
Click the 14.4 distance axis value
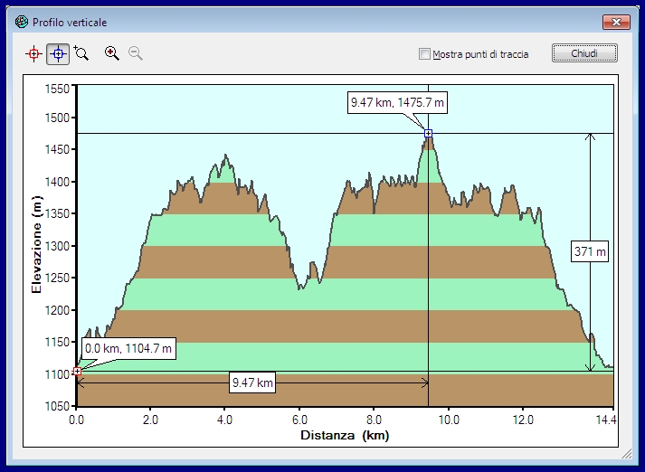pos(606,420)
